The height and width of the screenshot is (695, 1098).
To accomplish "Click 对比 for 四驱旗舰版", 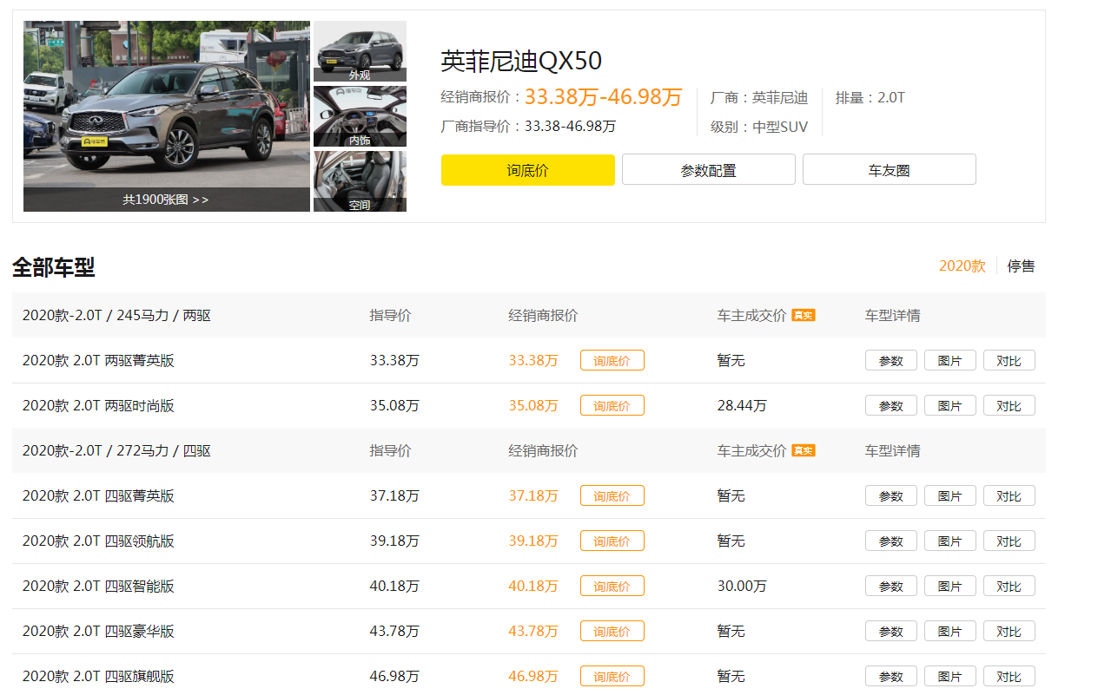I will (x=1009, y=677).
